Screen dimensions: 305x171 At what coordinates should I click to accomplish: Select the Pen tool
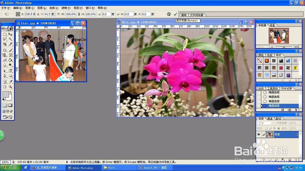(x=5, y=76)
